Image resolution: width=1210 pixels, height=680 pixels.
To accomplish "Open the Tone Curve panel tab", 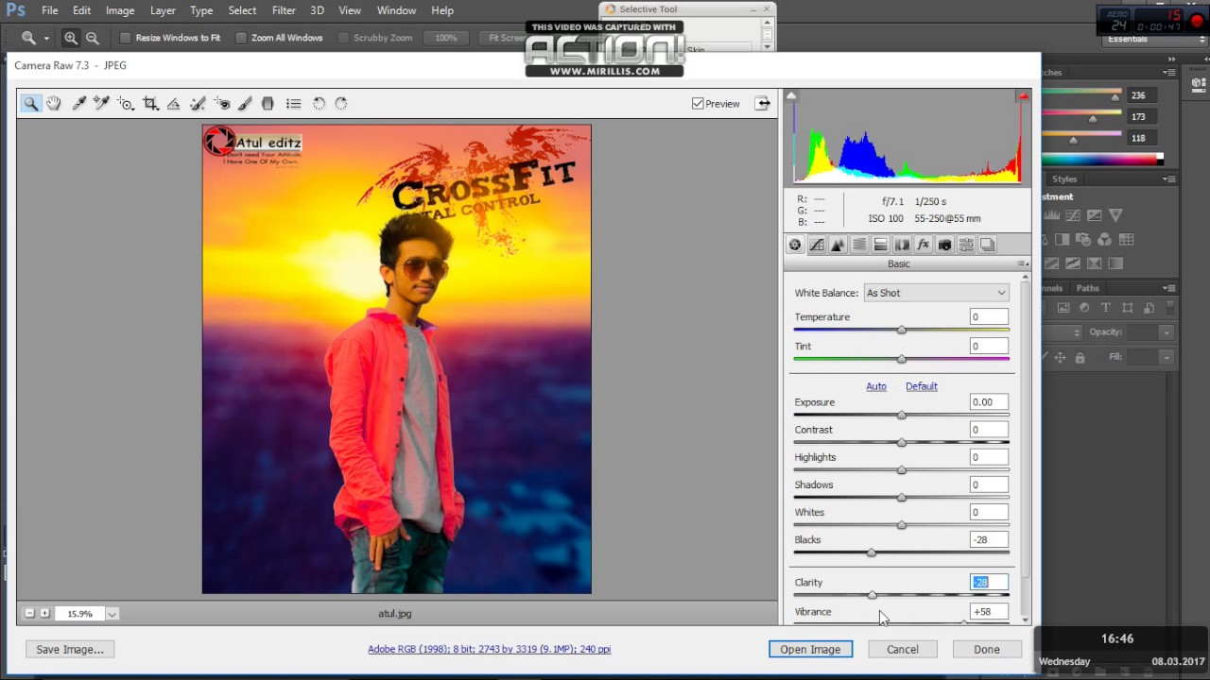I will pyautogui.click(x=817, y=245).
